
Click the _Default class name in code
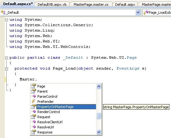point(73,57)
